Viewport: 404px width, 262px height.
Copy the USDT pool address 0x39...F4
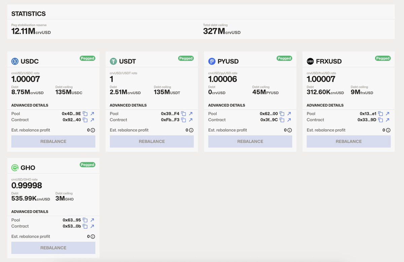[183, 114]
